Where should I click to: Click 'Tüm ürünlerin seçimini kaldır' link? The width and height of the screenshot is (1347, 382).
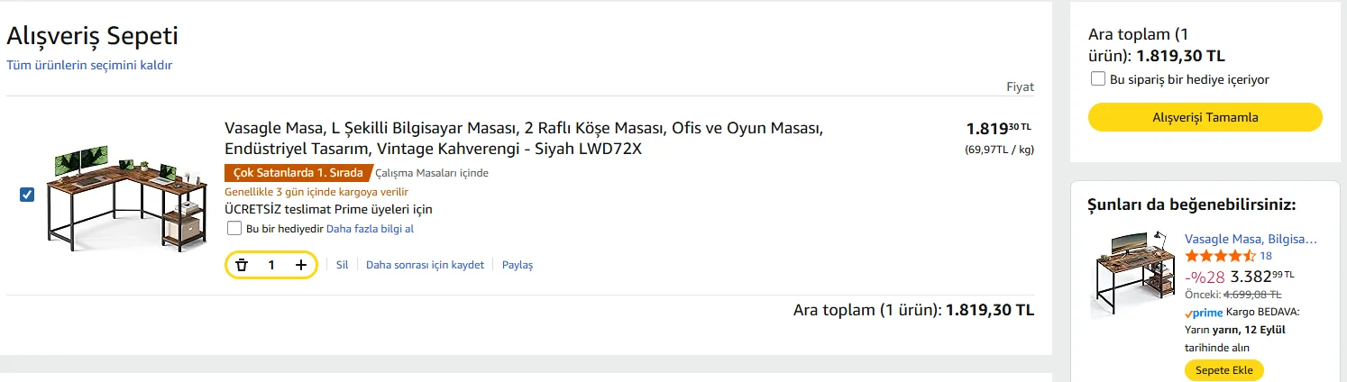click(x=89, y=65)
